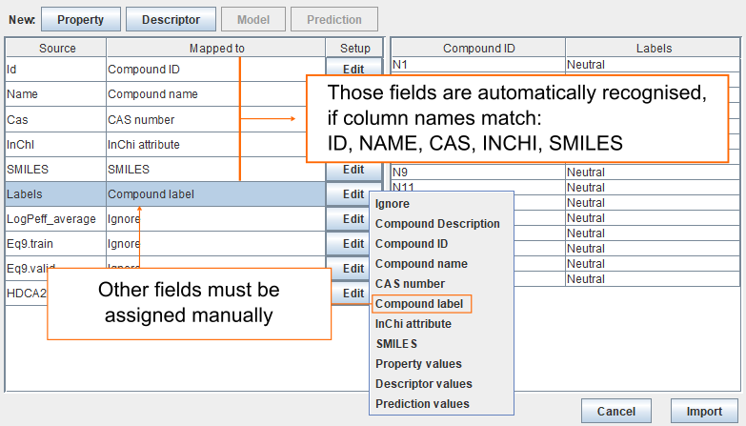Pick Descriptor values from the menu
The width and height of the screenshot is (746, 426).
pos(423,384)
